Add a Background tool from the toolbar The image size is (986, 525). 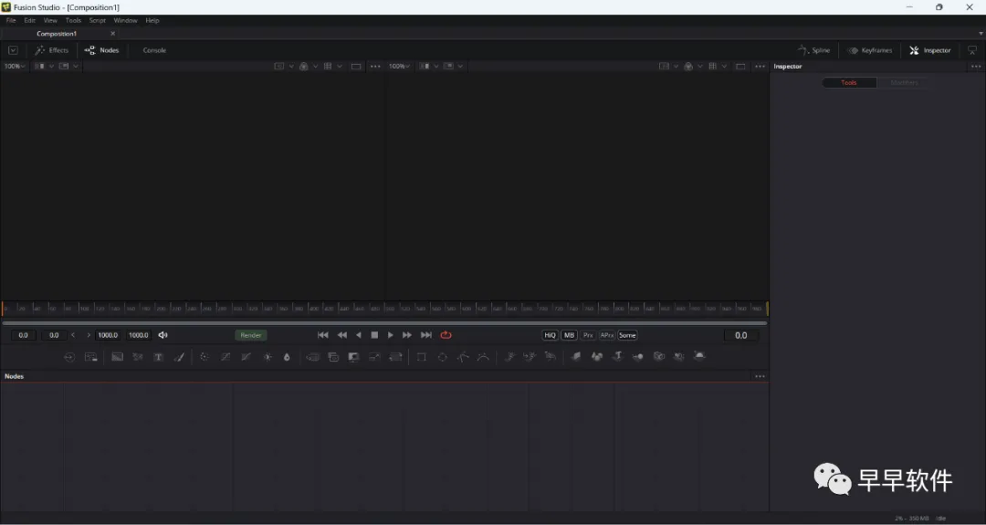(117, 356)
